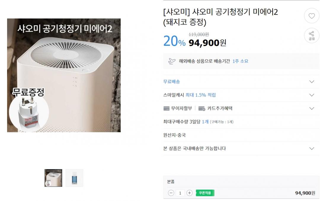Open the 무료배송 link
320x201 pixels.
coord(172,82)
